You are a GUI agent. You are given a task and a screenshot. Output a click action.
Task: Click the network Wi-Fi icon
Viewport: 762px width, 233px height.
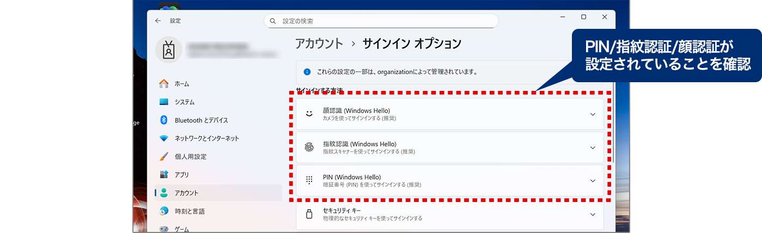tap(164, 138)
